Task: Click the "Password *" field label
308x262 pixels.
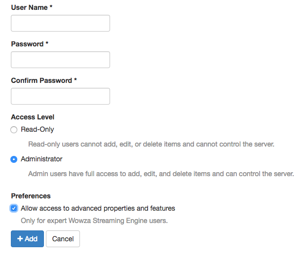Action: click(30, 44)
